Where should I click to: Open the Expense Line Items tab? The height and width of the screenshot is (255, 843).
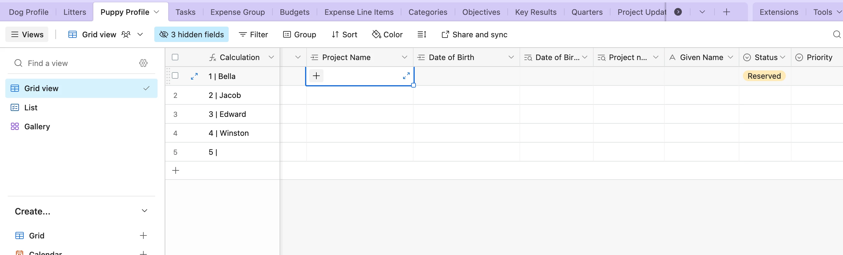[x=359, y=12]
